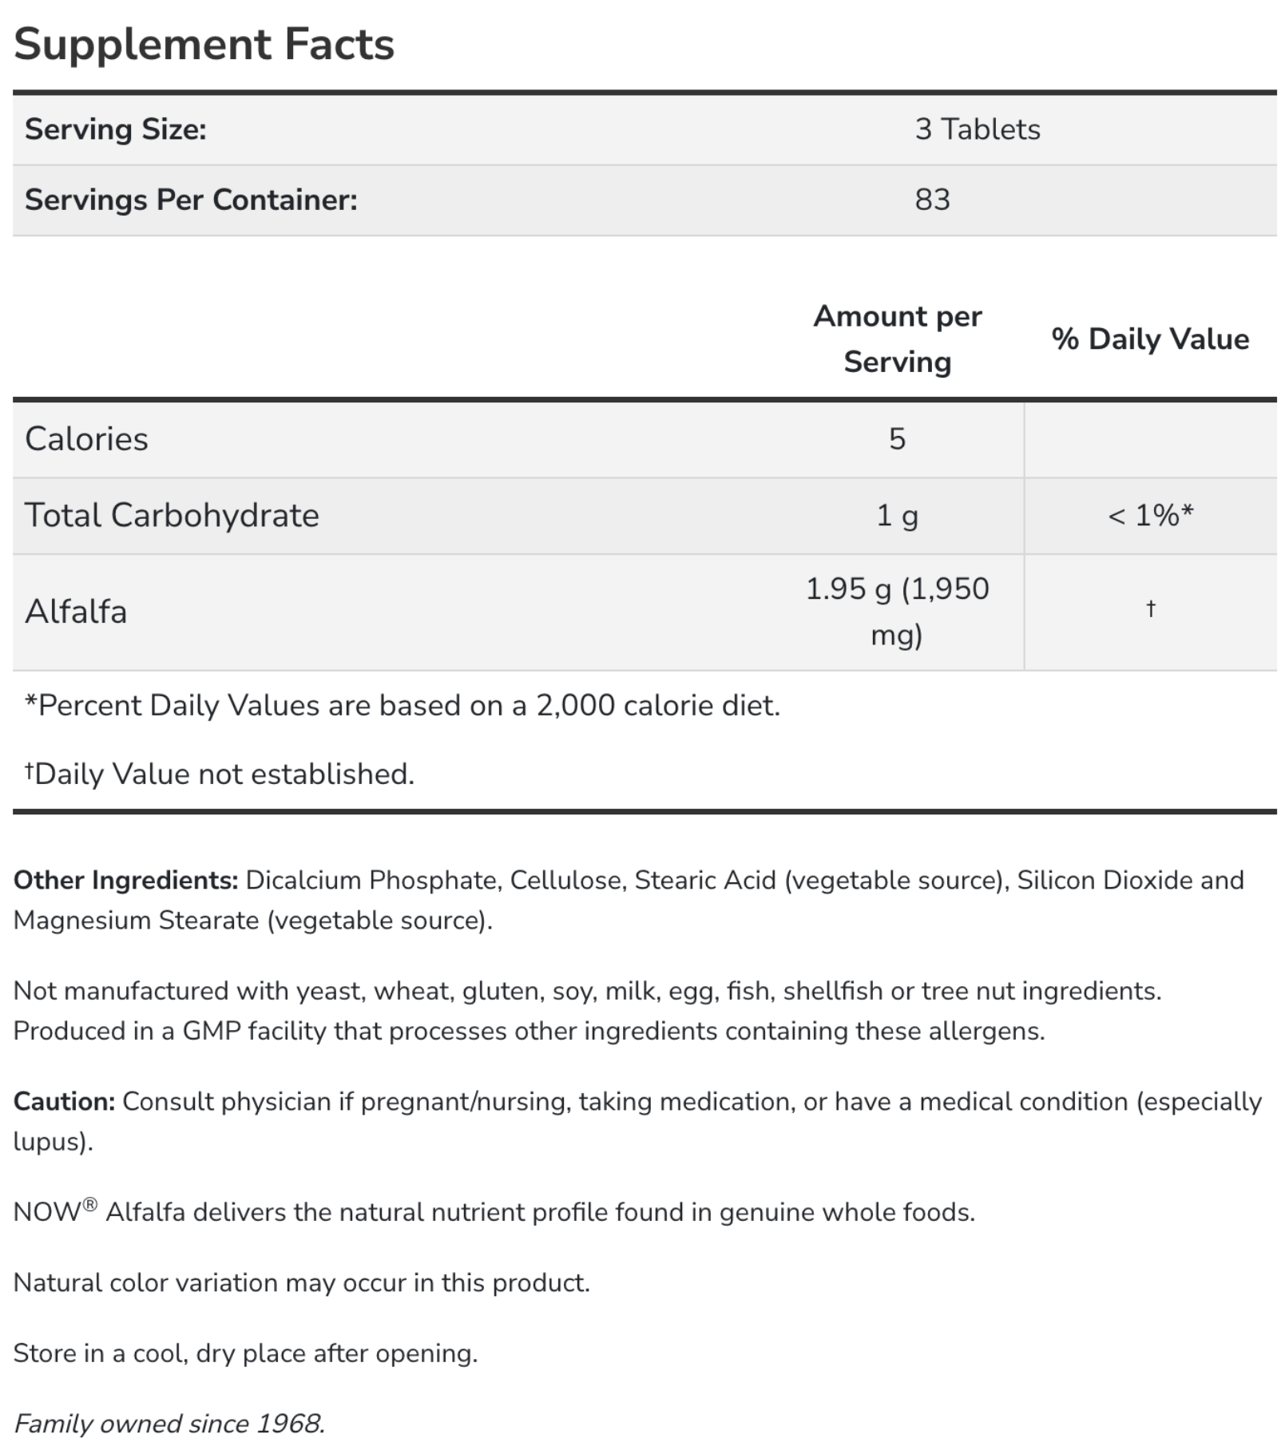Image resolution: width=1281 pixels, height=1446 pixels.
Task: Select the Serving Size label
Action: point(116,129)
